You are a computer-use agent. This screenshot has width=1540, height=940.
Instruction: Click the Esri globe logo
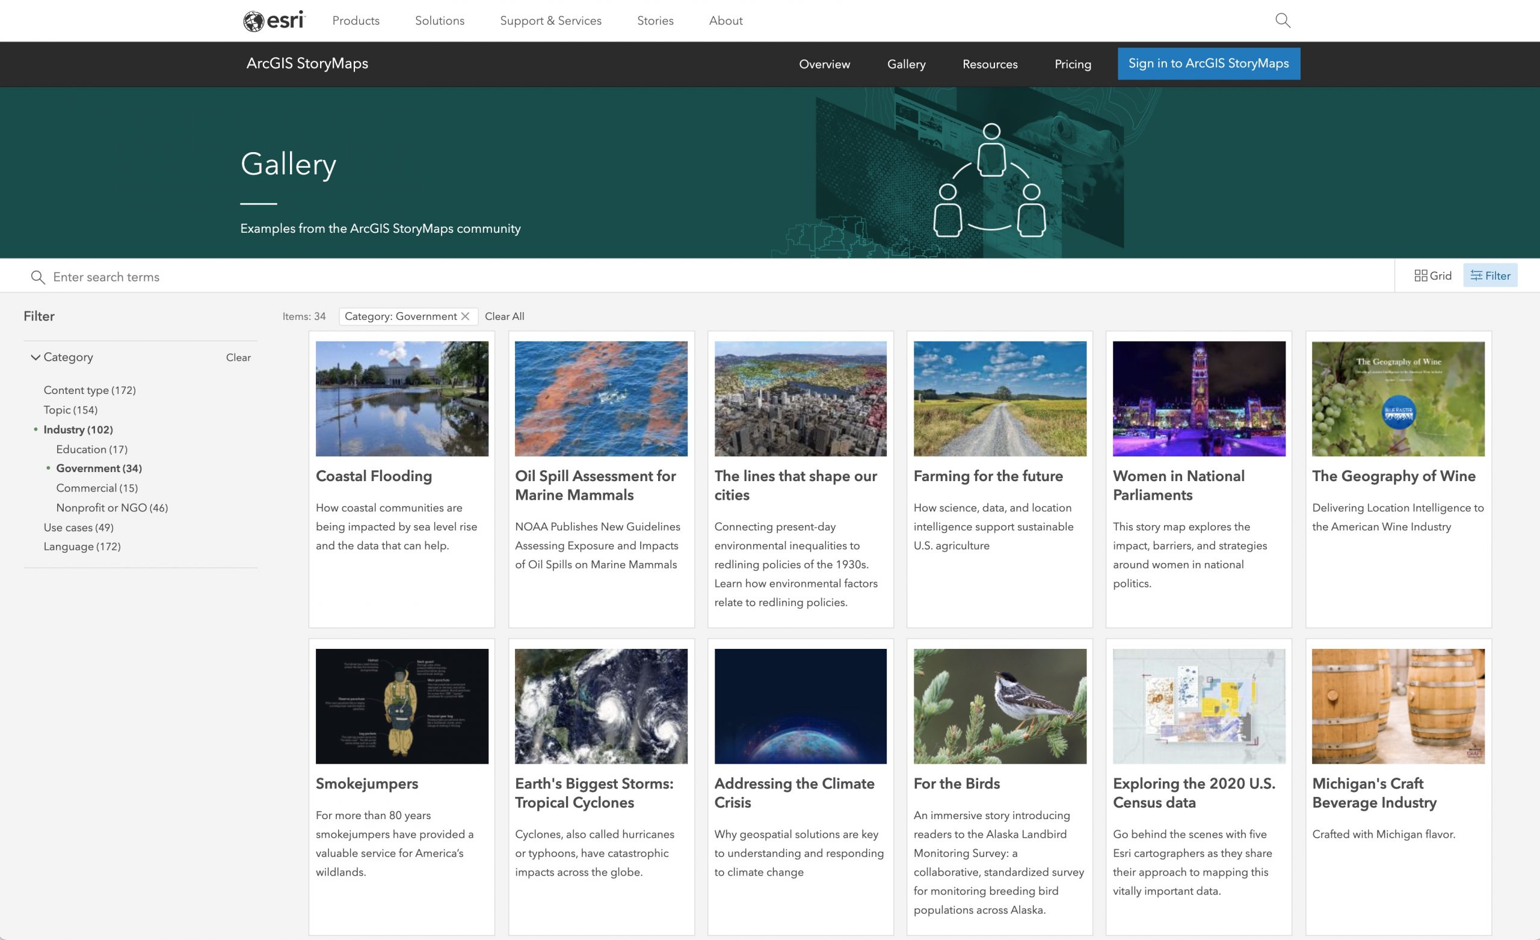[274, 20]
